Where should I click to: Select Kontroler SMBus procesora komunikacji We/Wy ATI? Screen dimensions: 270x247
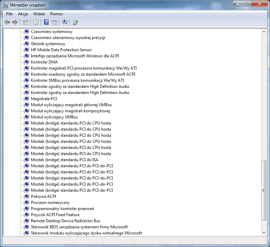[x=77, y=80]
